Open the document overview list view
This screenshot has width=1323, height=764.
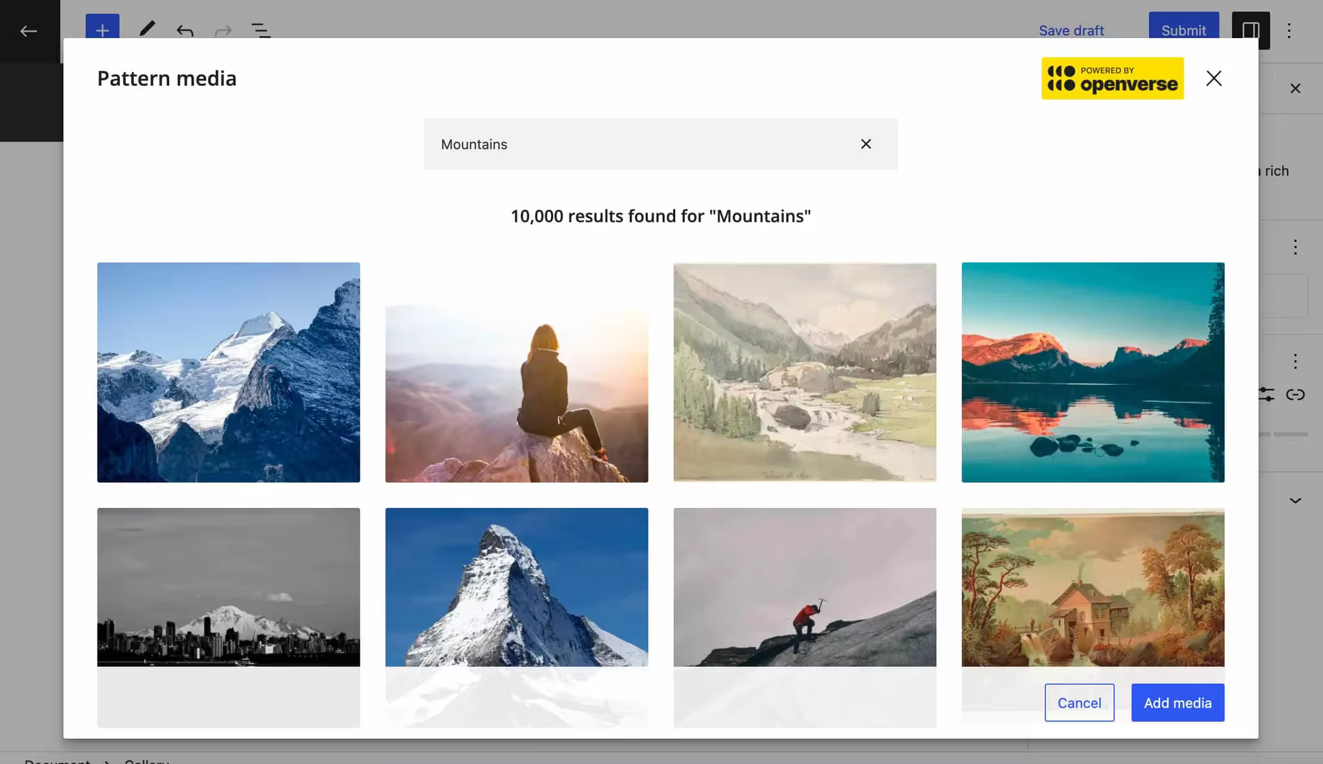click(x=260, y=30)
